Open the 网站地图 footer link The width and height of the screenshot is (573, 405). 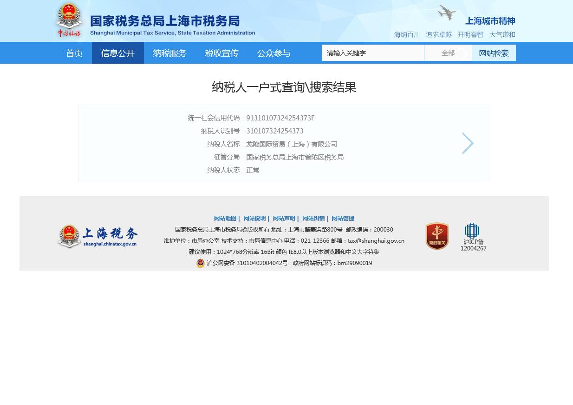click(x=225, y=219)
